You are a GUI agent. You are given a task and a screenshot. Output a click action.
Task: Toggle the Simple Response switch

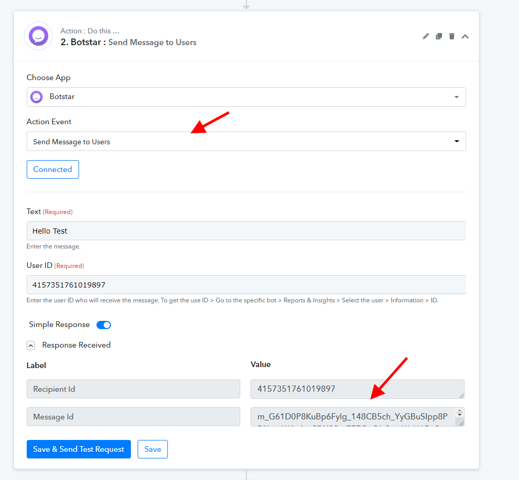pyautogui.click(x=104, y=325)
